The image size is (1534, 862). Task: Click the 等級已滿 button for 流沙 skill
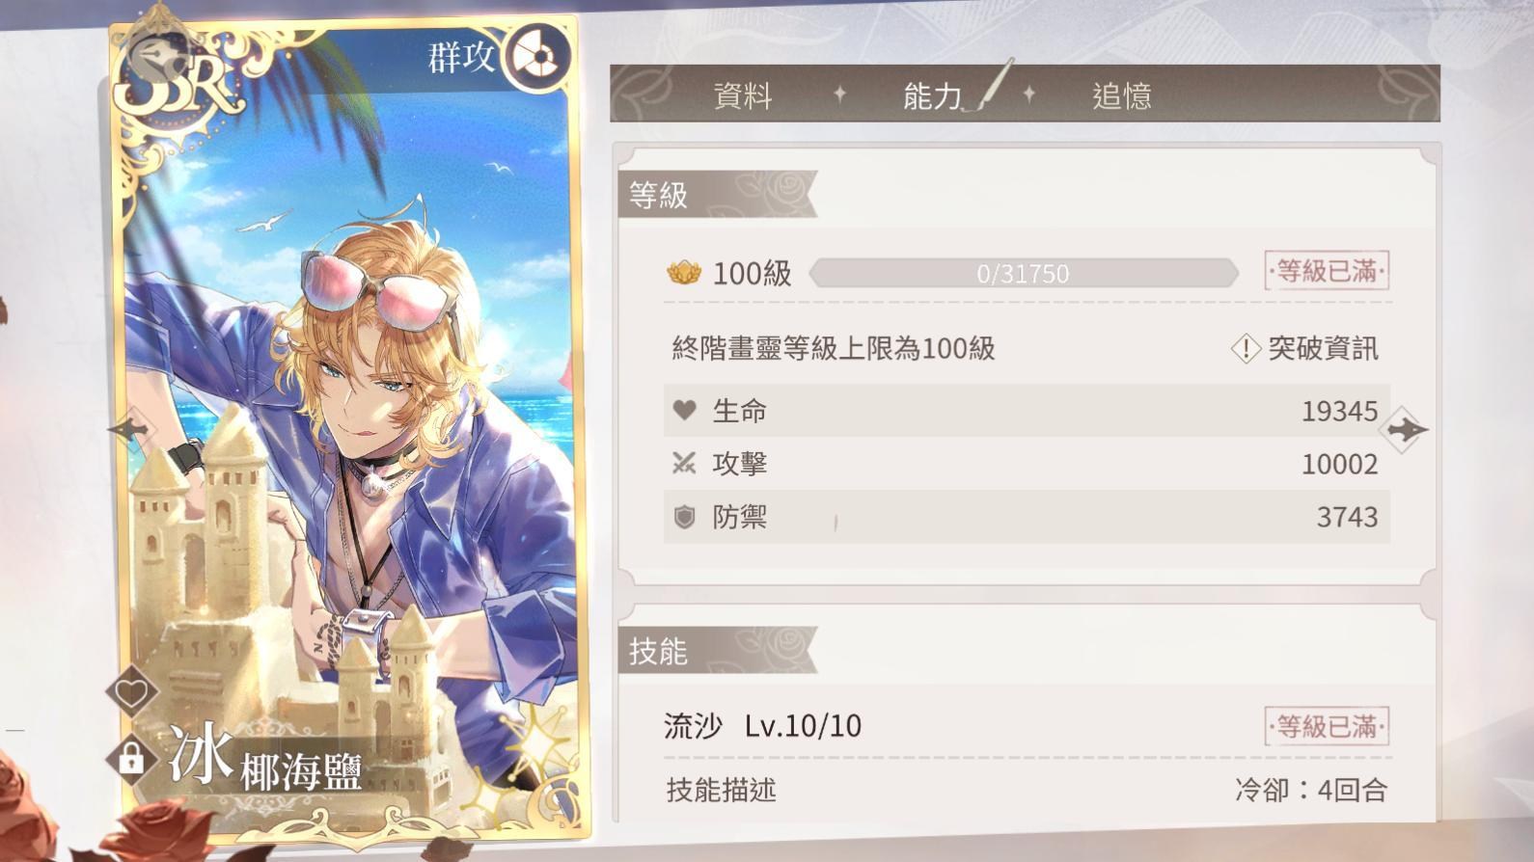tap(1327, 726)
